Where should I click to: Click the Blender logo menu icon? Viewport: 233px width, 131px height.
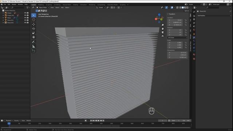tap(1, 4)
